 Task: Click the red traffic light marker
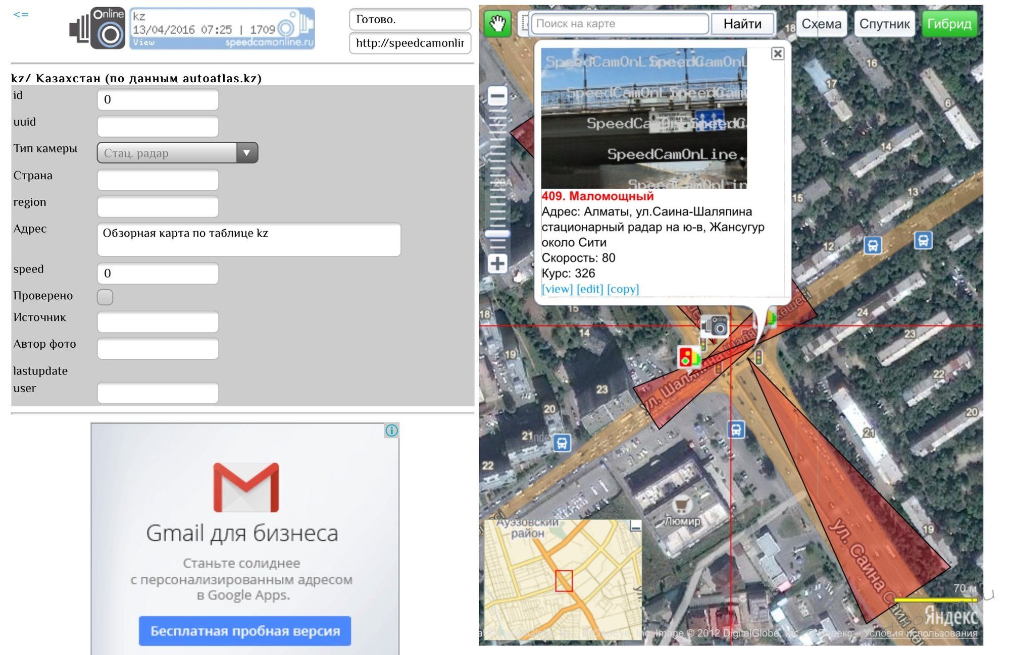[689, 357]
